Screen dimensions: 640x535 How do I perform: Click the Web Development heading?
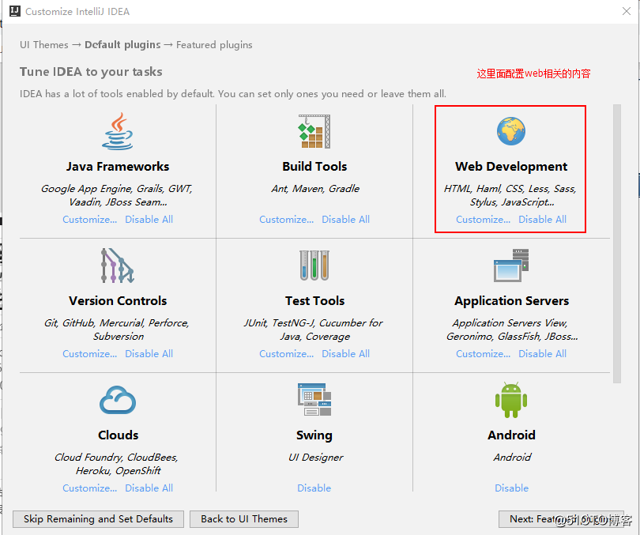click(511, 167)
